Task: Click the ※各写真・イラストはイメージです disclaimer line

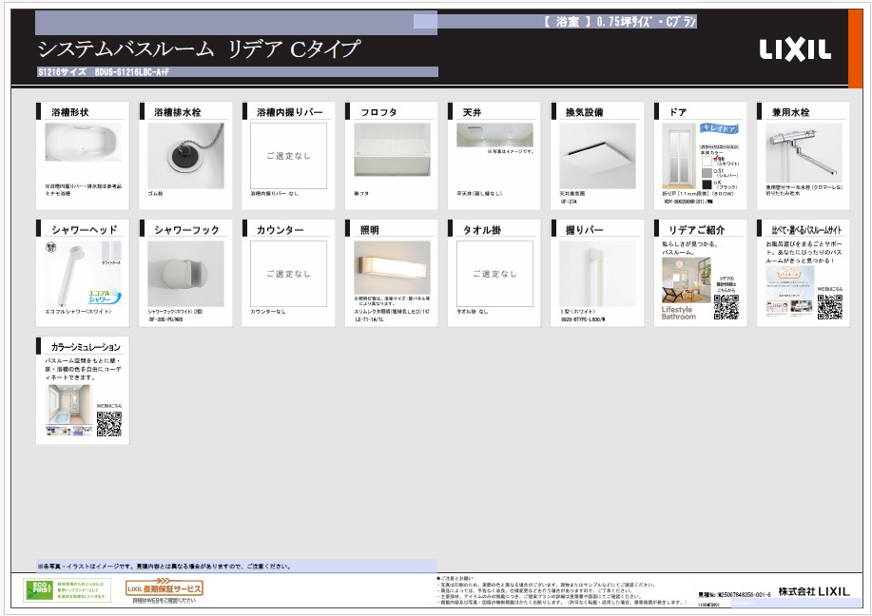Action: pos(165,567)
